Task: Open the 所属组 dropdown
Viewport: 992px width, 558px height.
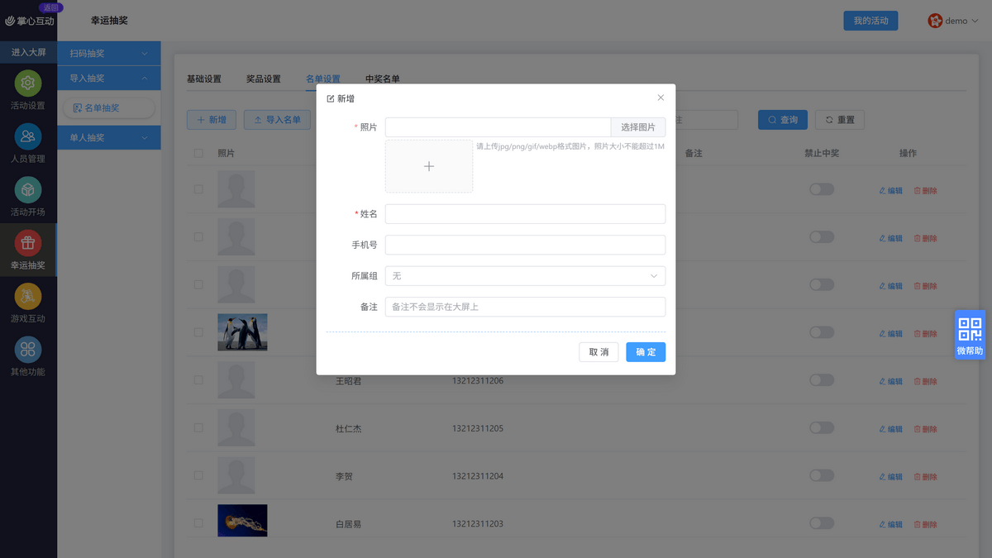Action: pyautogui.click(x=525, y=275)
